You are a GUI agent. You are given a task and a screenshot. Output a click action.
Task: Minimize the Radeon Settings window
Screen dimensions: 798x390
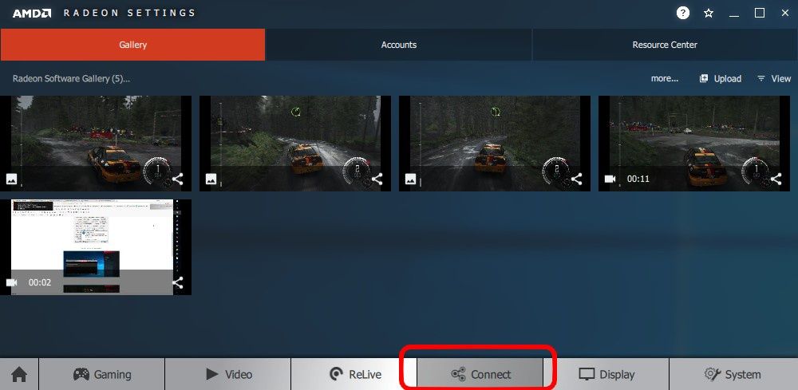click(x=734, y=14)
